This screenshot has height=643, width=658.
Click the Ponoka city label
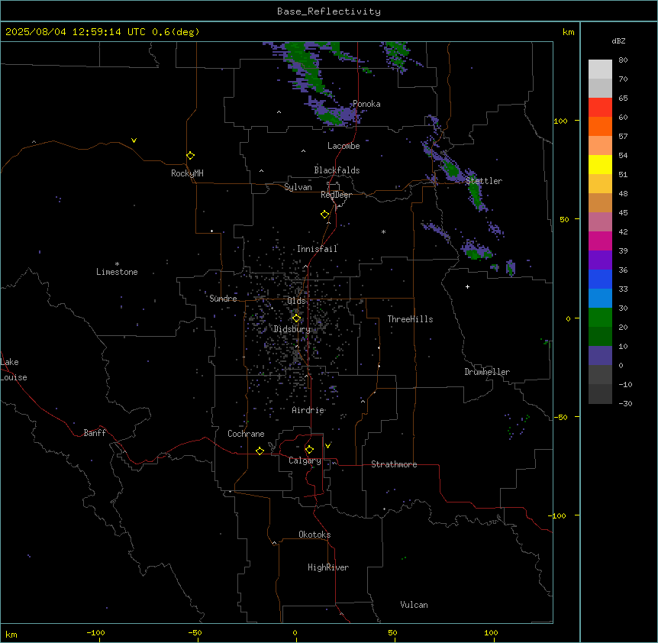pyautogui.click(x=366, y=104)
